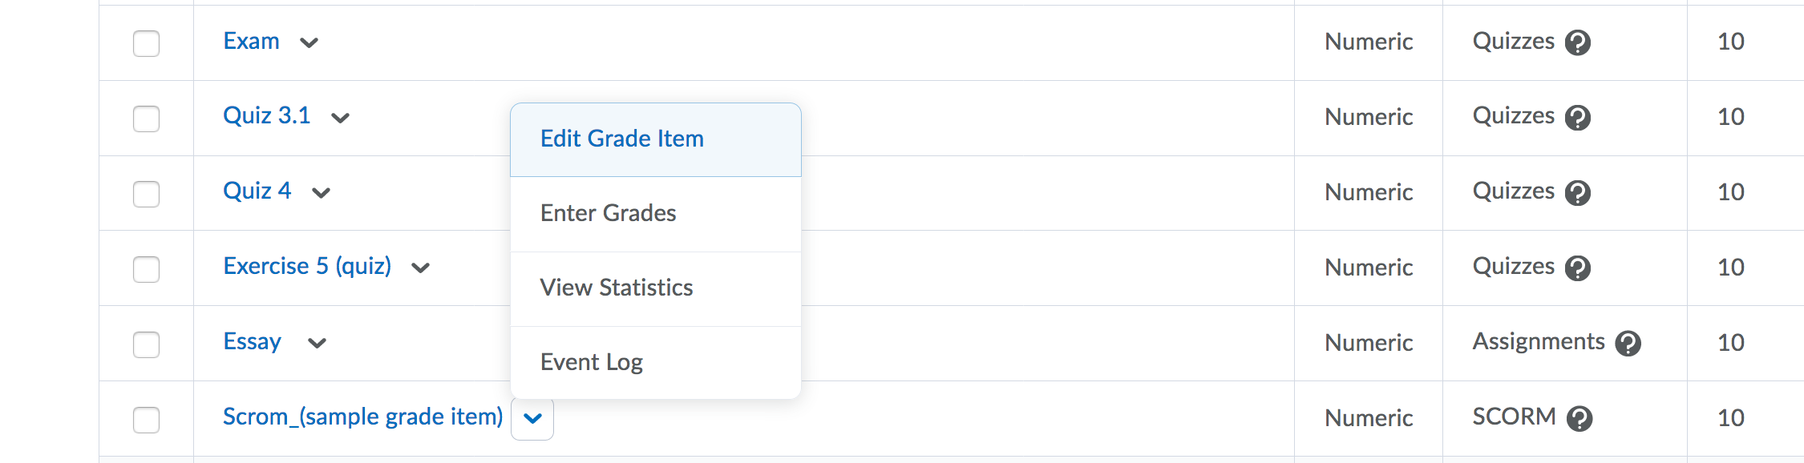Choose Edit Grade Item from the menu
Viewport: 1804px width, 463px height.
622,139
